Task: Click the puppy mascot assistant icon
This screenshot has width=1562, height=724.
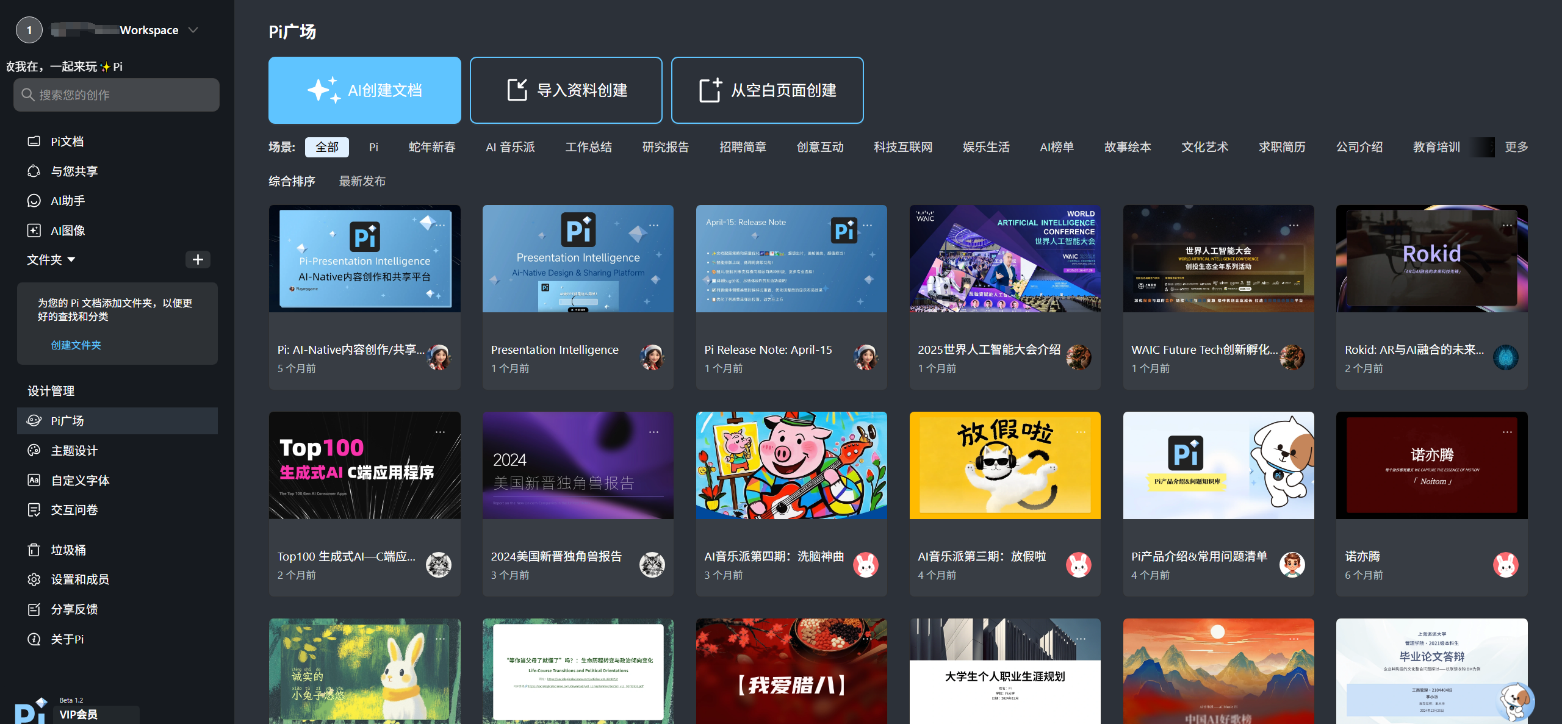Action: click(1516, 701)
